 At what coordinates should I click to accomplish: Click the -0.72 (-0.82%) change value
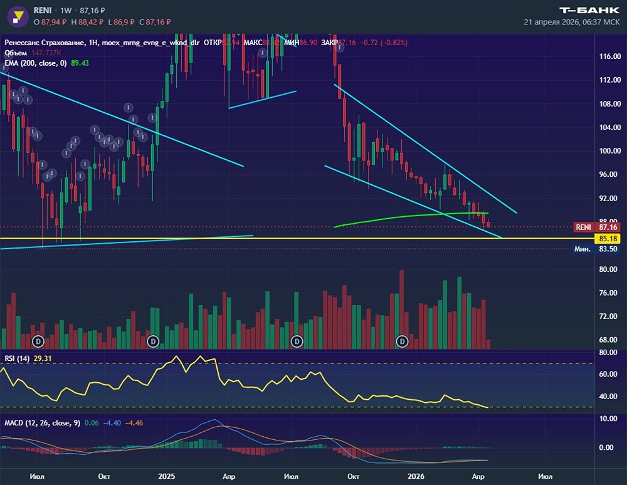(384, 43)
